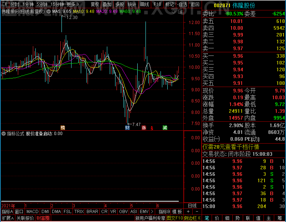Viewport: 286px width, 222px height.
Task: Switch to the 分时 intraday view
Action: [x=15, y=4]
